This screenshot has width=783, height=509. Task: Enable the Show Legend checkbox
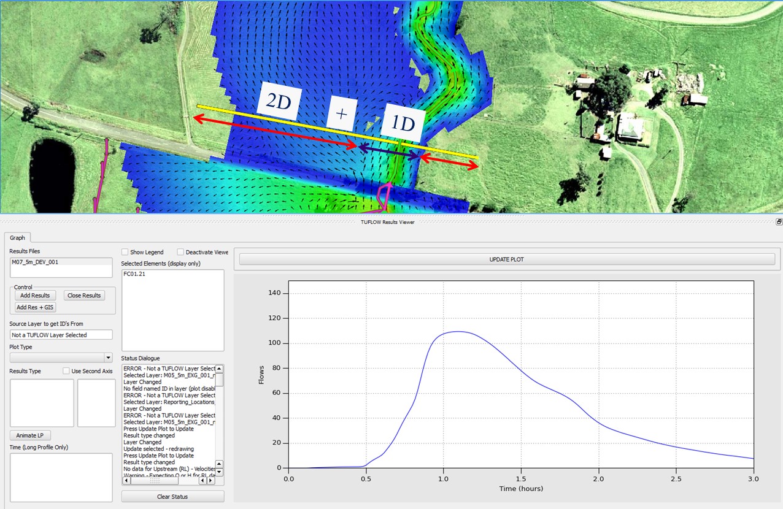click(125, 252)
